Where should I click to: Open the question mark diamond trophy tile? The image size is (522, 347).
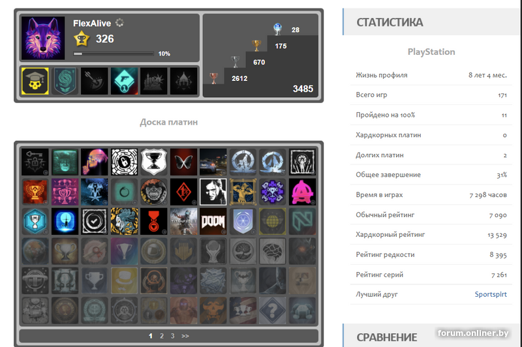(x=273, y=310)
